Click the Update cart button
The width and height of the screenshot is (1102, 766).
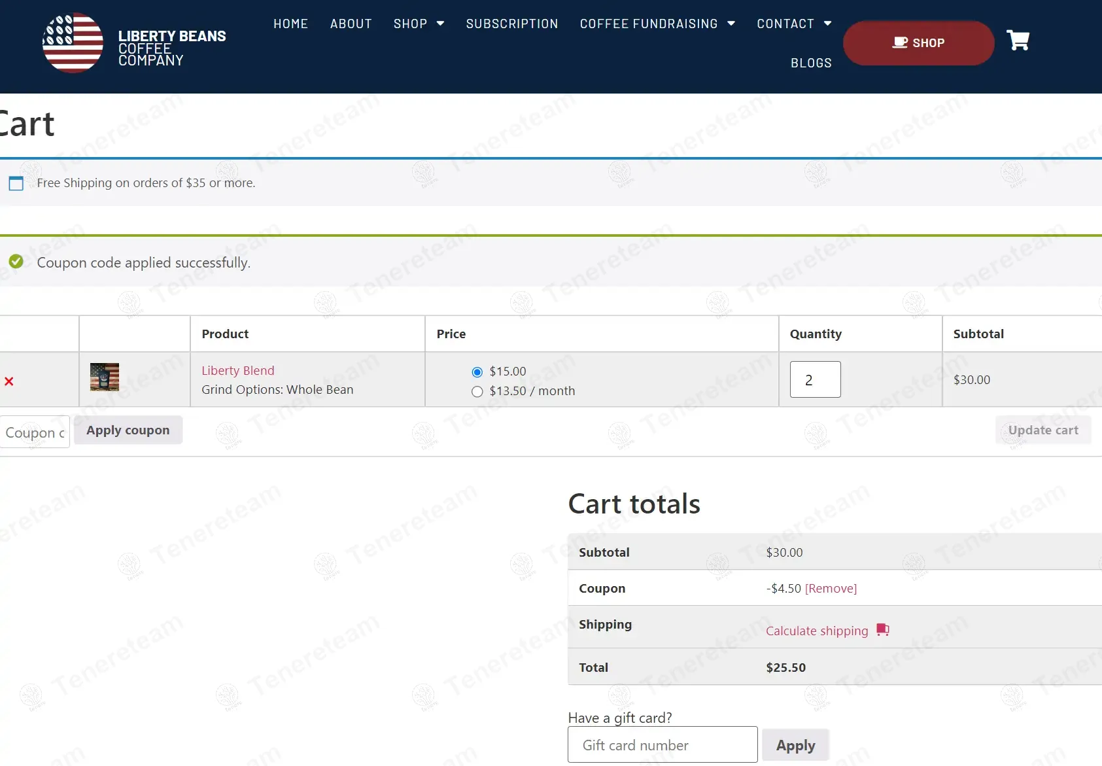point(1043,430)
